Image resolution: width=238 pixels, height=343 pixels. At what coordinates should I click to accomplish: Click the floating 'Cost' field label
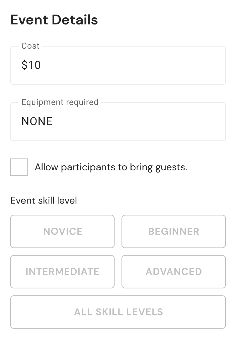coord(30,46)
